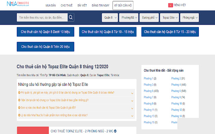
Task: Open the Phường 14 (0) link
Action: pos(178,116)
